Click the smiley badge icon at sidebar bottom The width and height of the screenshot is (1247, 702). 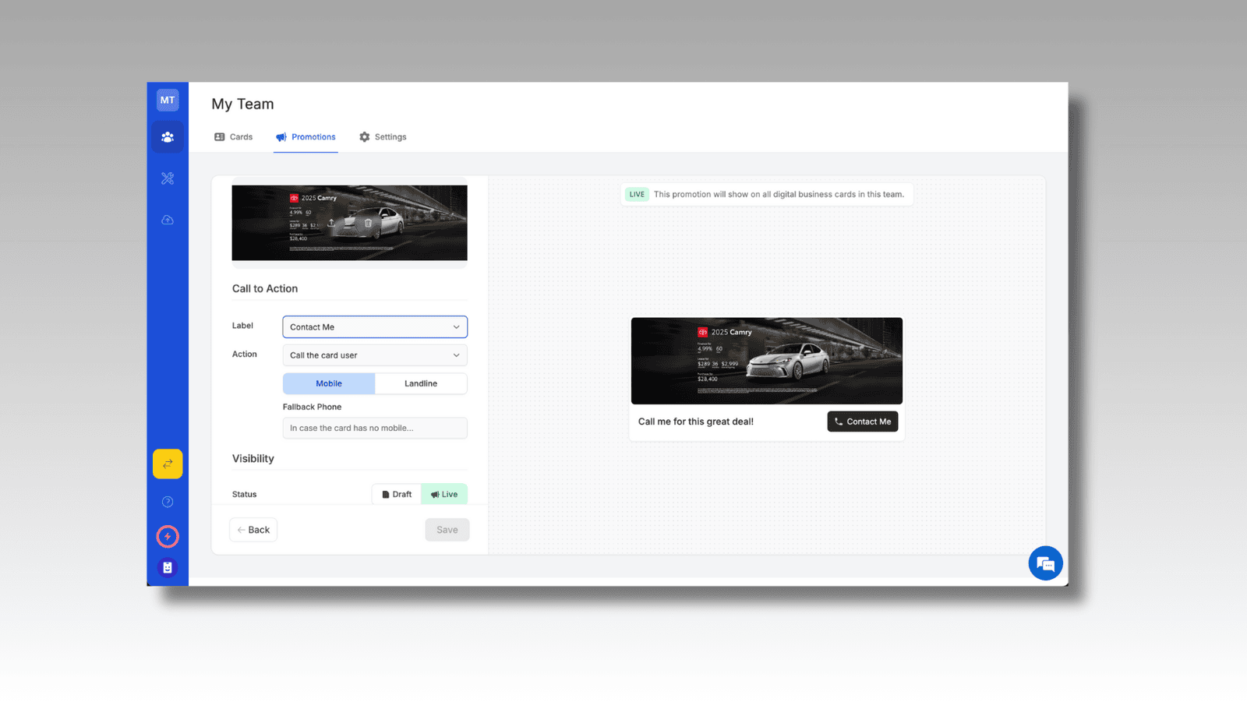168,568
